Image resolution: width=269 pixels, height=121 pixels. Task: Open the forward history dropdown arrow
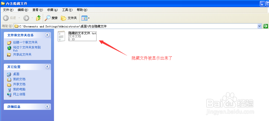point(32,18)
